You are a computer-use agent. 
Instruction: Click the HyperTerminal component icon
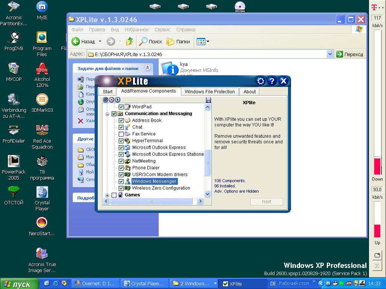pos(127,141)
